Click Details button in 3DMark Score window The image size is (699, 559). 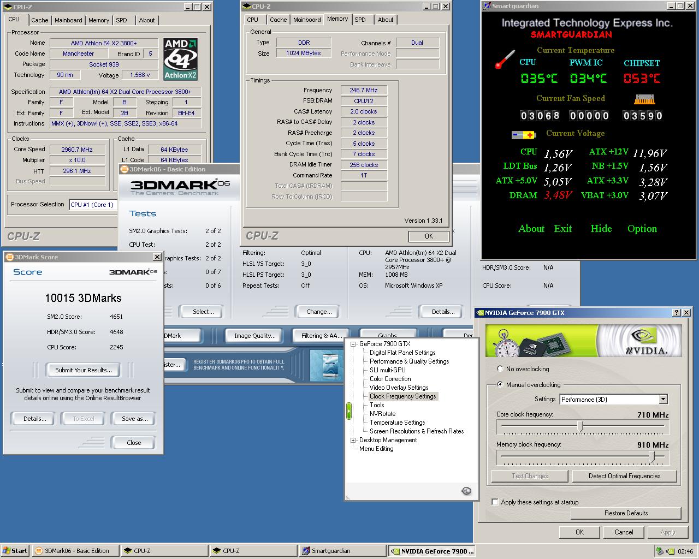pos(35,419)
